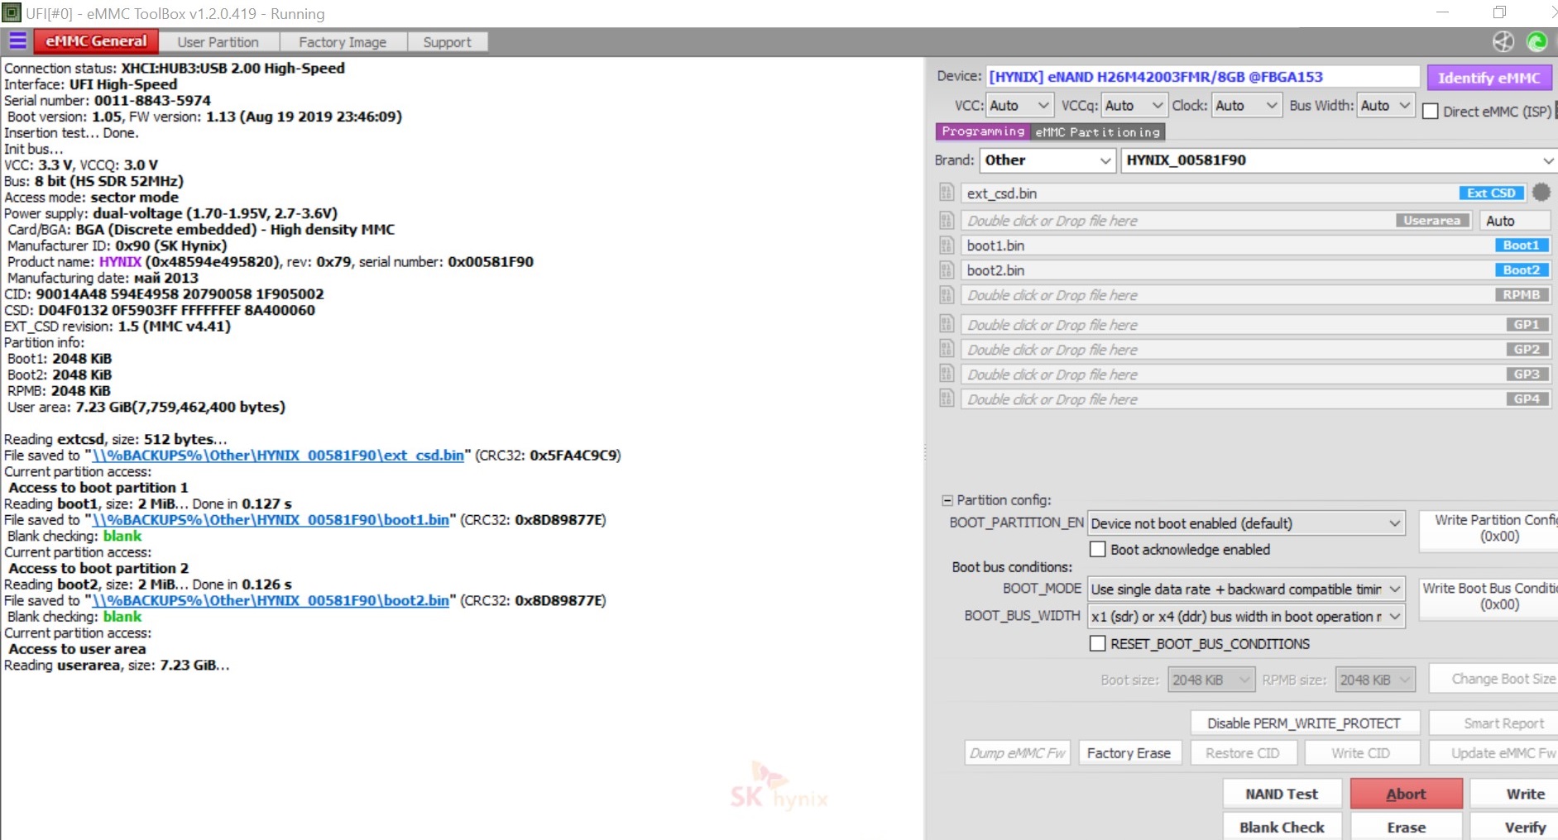Click the file icon on the RPMB row
The height and width of the screenshot is (840, 1558).
point(947,295)
